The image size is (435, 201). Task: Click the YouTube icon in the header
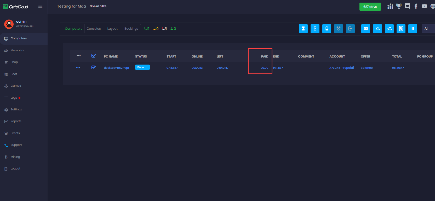[424, 6]
